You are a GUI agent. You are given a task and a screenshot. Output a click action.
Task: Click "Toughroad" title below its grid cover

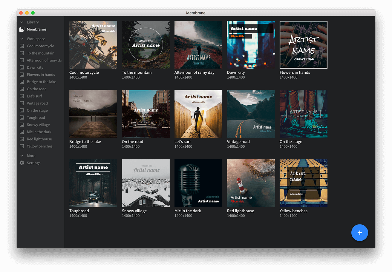(79, 211)
